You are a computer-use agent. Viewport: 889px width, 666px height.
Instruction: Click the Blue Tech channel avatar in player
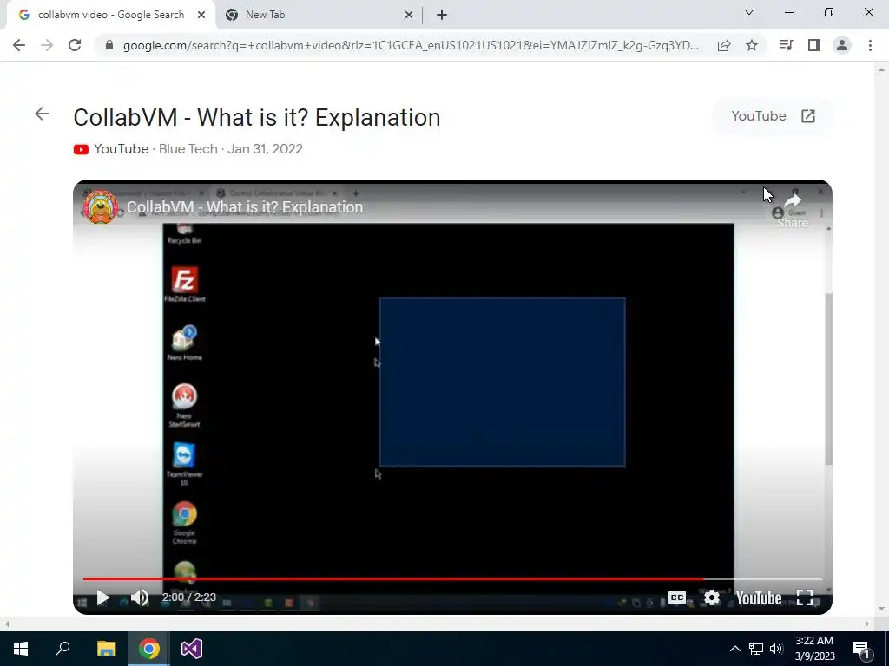point(101,206)
